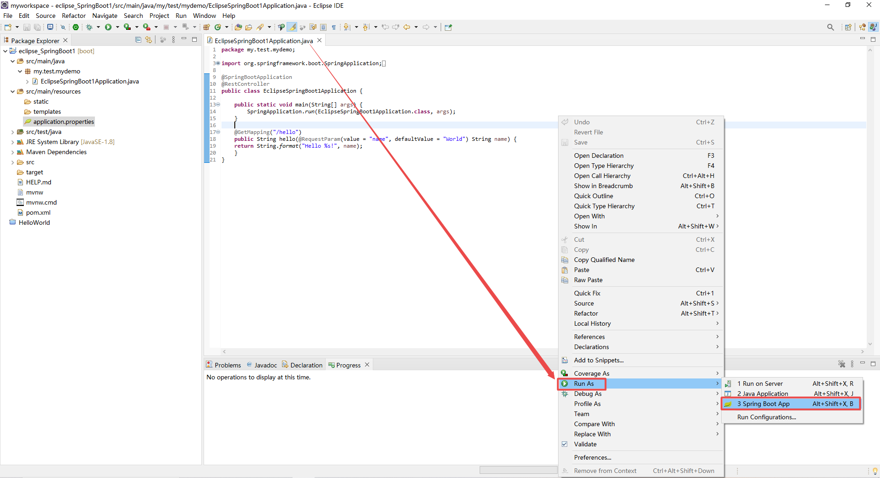Select Debug As in context menu
The width and height of the screenshot is (880, 478).
point(641,394)
